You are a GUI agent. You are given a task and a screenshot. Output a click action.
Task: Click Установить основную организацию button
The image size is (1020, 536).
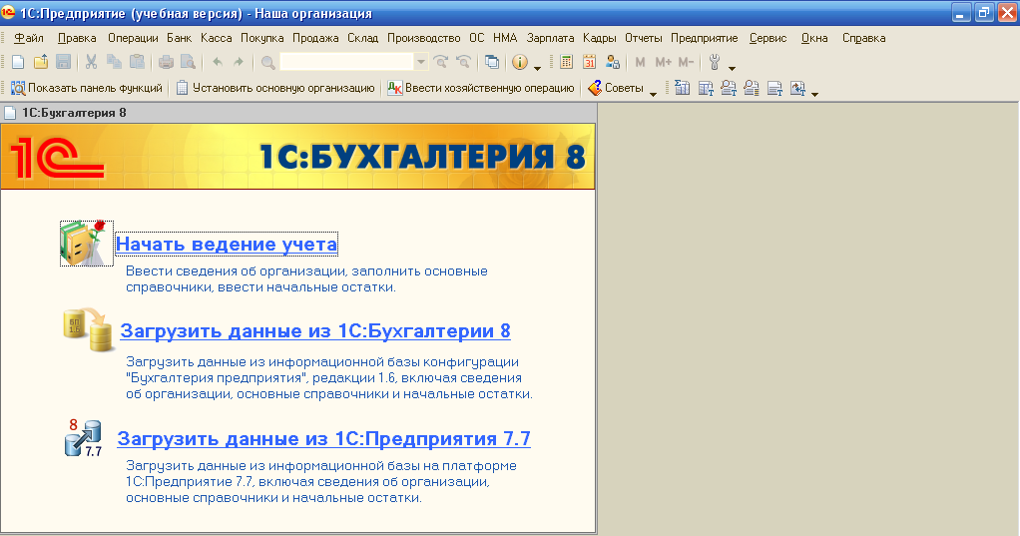tap(275, 88)
